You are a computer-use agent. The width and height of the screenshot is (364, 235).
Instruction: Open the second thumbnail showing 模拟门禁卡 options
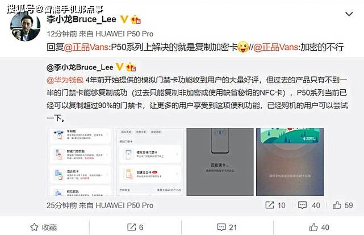pyautogui.click(x=150, y=162)
